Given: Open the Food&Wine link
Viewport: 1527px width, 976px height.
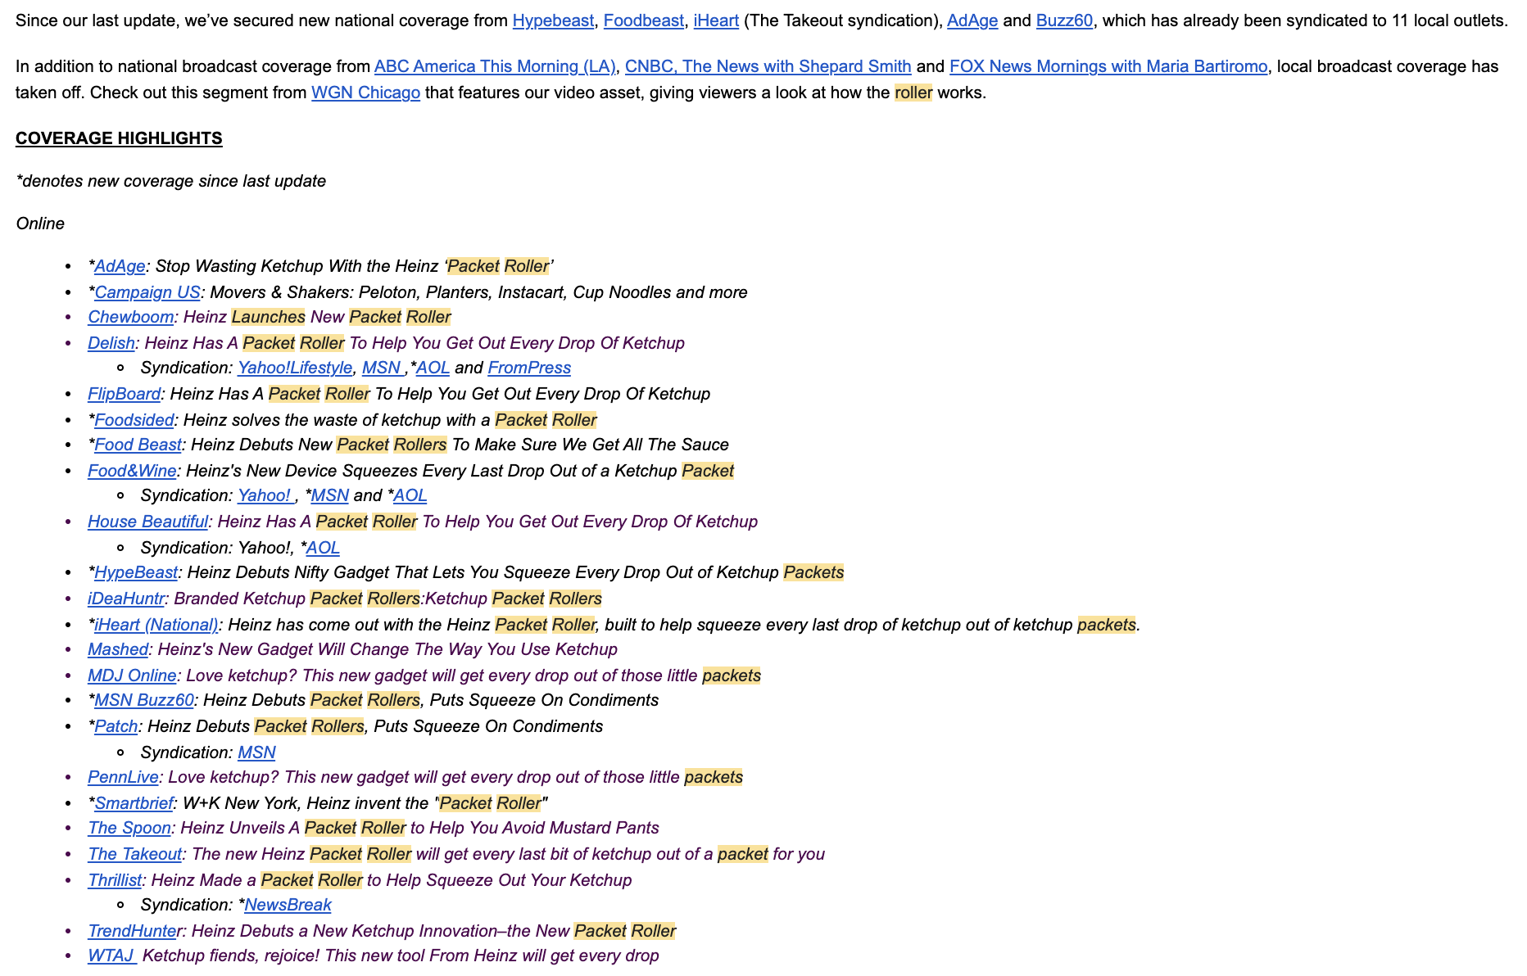Looking at the screenshot, I should [x=133, y=471].
